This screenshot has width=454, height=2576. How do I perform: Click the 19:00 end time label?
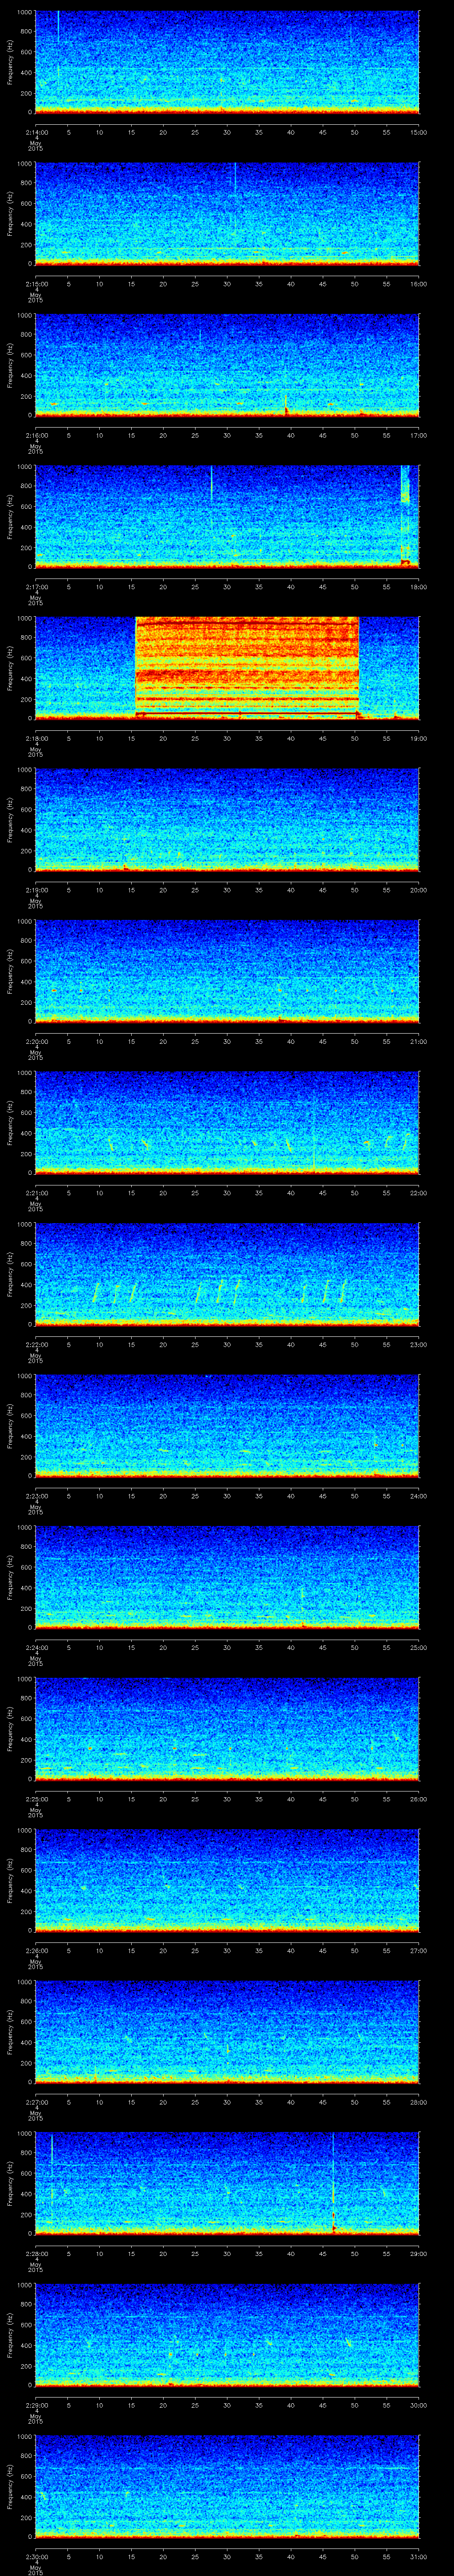[419, 738]
